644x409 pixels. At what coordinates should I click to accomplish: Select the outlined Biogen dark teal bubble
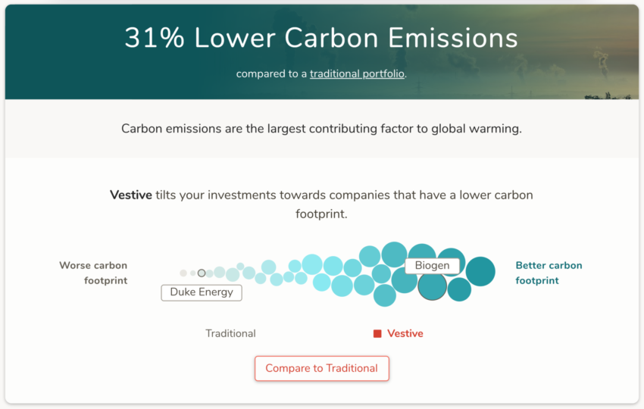[432, 286]
